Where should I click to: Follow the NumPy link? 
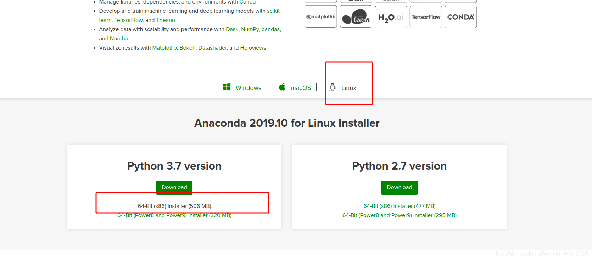(x=250, y=29)
